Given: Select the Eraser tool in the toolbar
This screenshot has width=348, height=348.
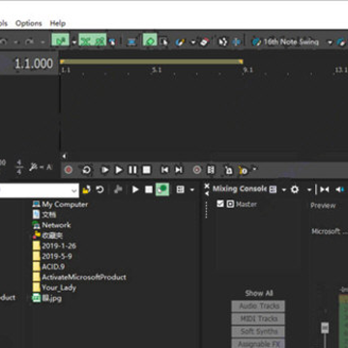Looking at the screenshot, I should [204, 42].
